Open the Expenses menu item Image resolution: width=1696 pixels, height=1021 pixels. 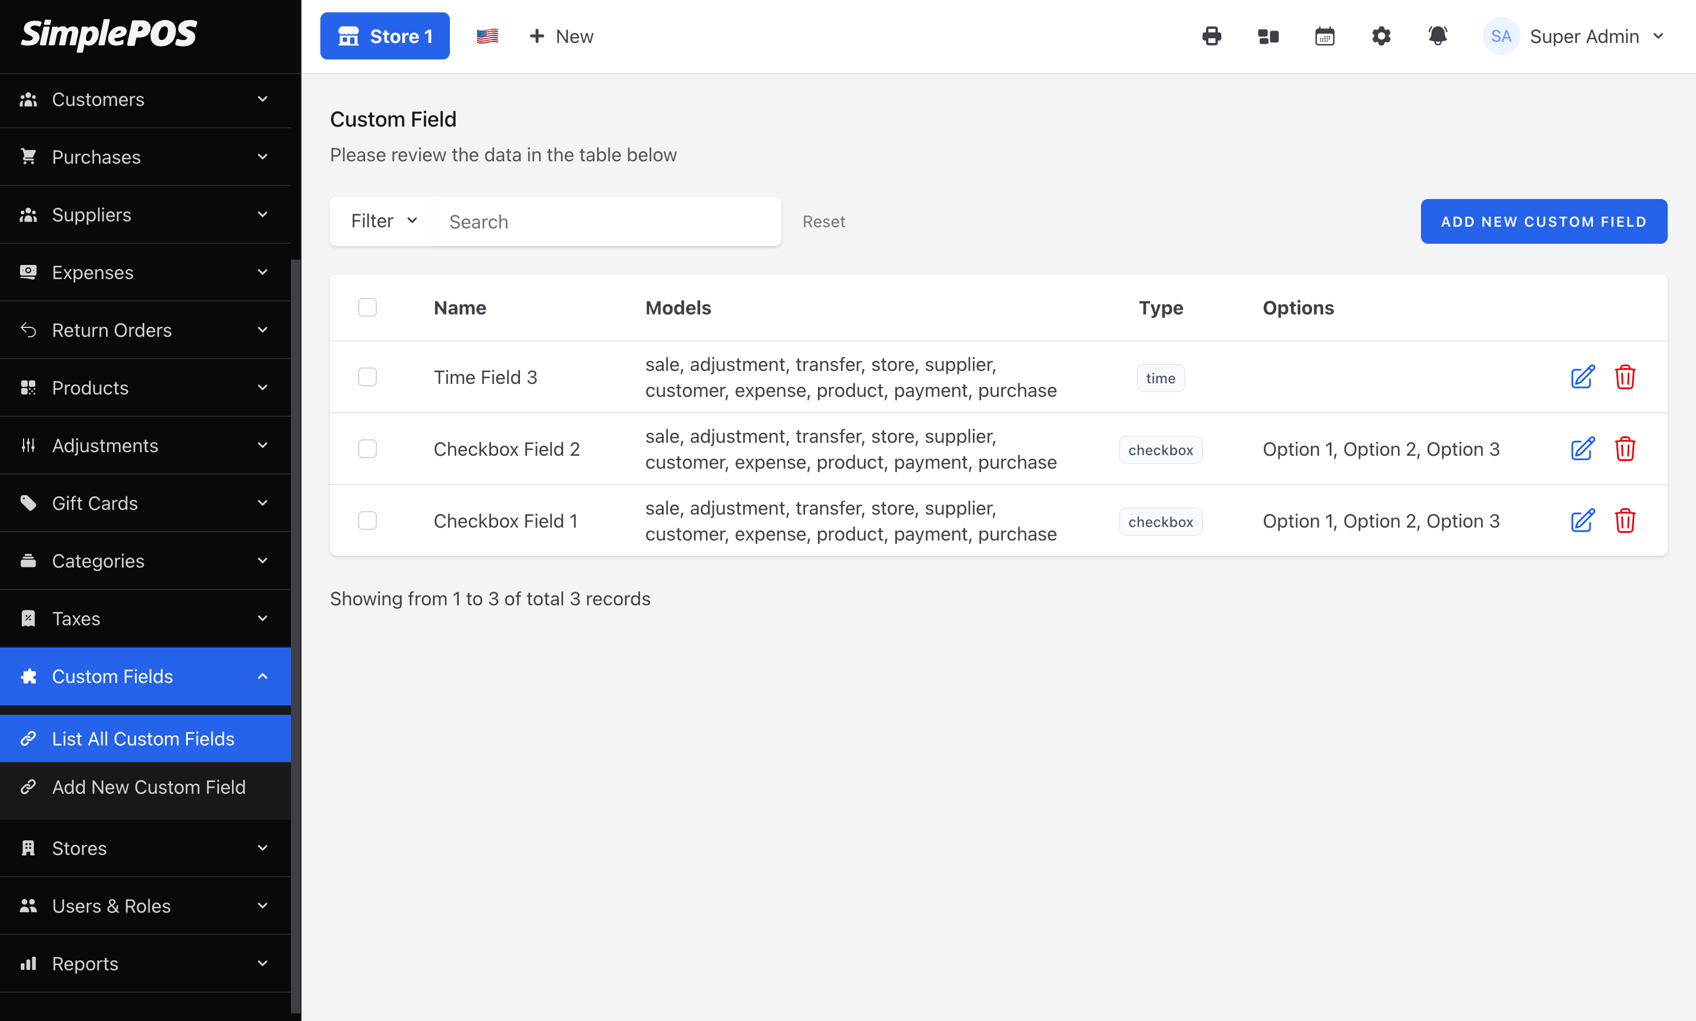pyautogui.click(x=145, y=273)
